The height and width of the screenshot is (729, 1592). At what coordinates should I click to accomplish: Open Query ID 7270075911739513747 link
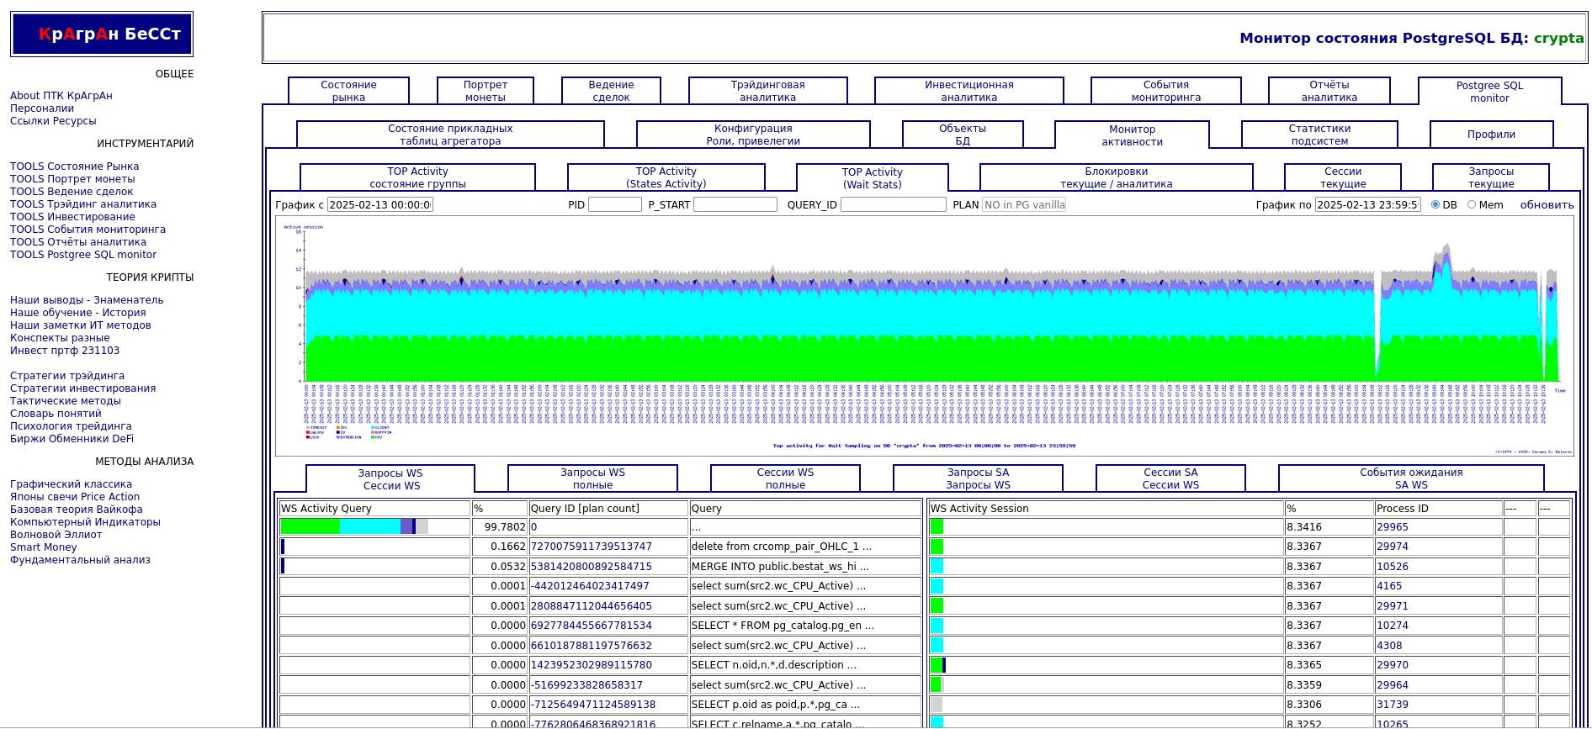pos(591,547)
